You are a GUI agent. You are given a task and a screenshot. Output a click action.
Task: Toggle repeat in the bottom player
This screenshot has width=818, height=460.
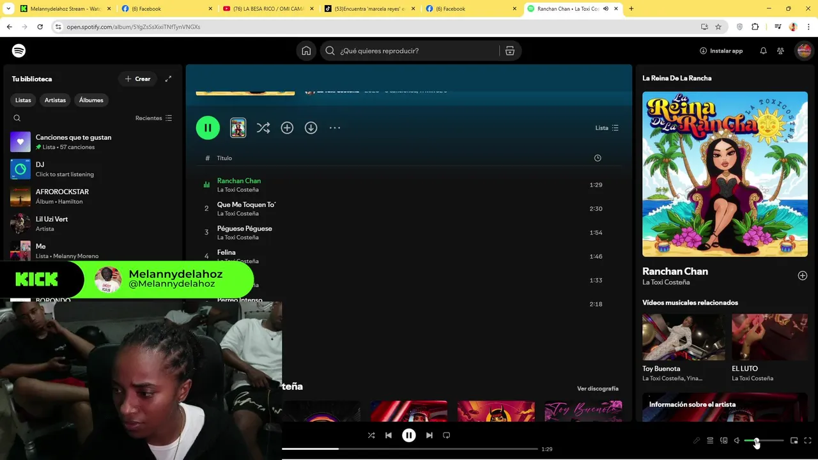click(447, 435)
